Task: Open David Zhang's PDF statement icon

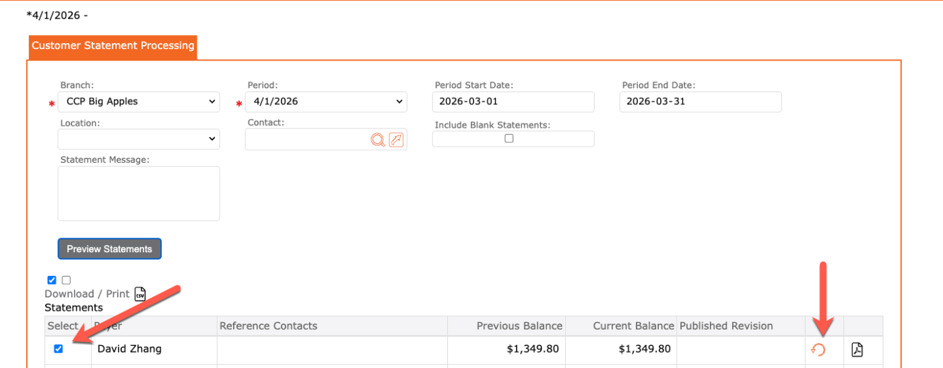Action: pyautogui.click(x=857, y=349)
